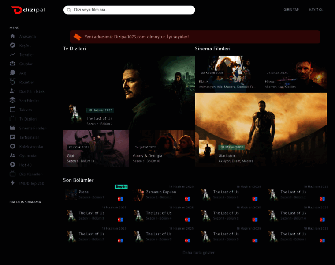Open Koleksiyonlar menu item
This screenshot has width=335, height=265.
[31, 147]
